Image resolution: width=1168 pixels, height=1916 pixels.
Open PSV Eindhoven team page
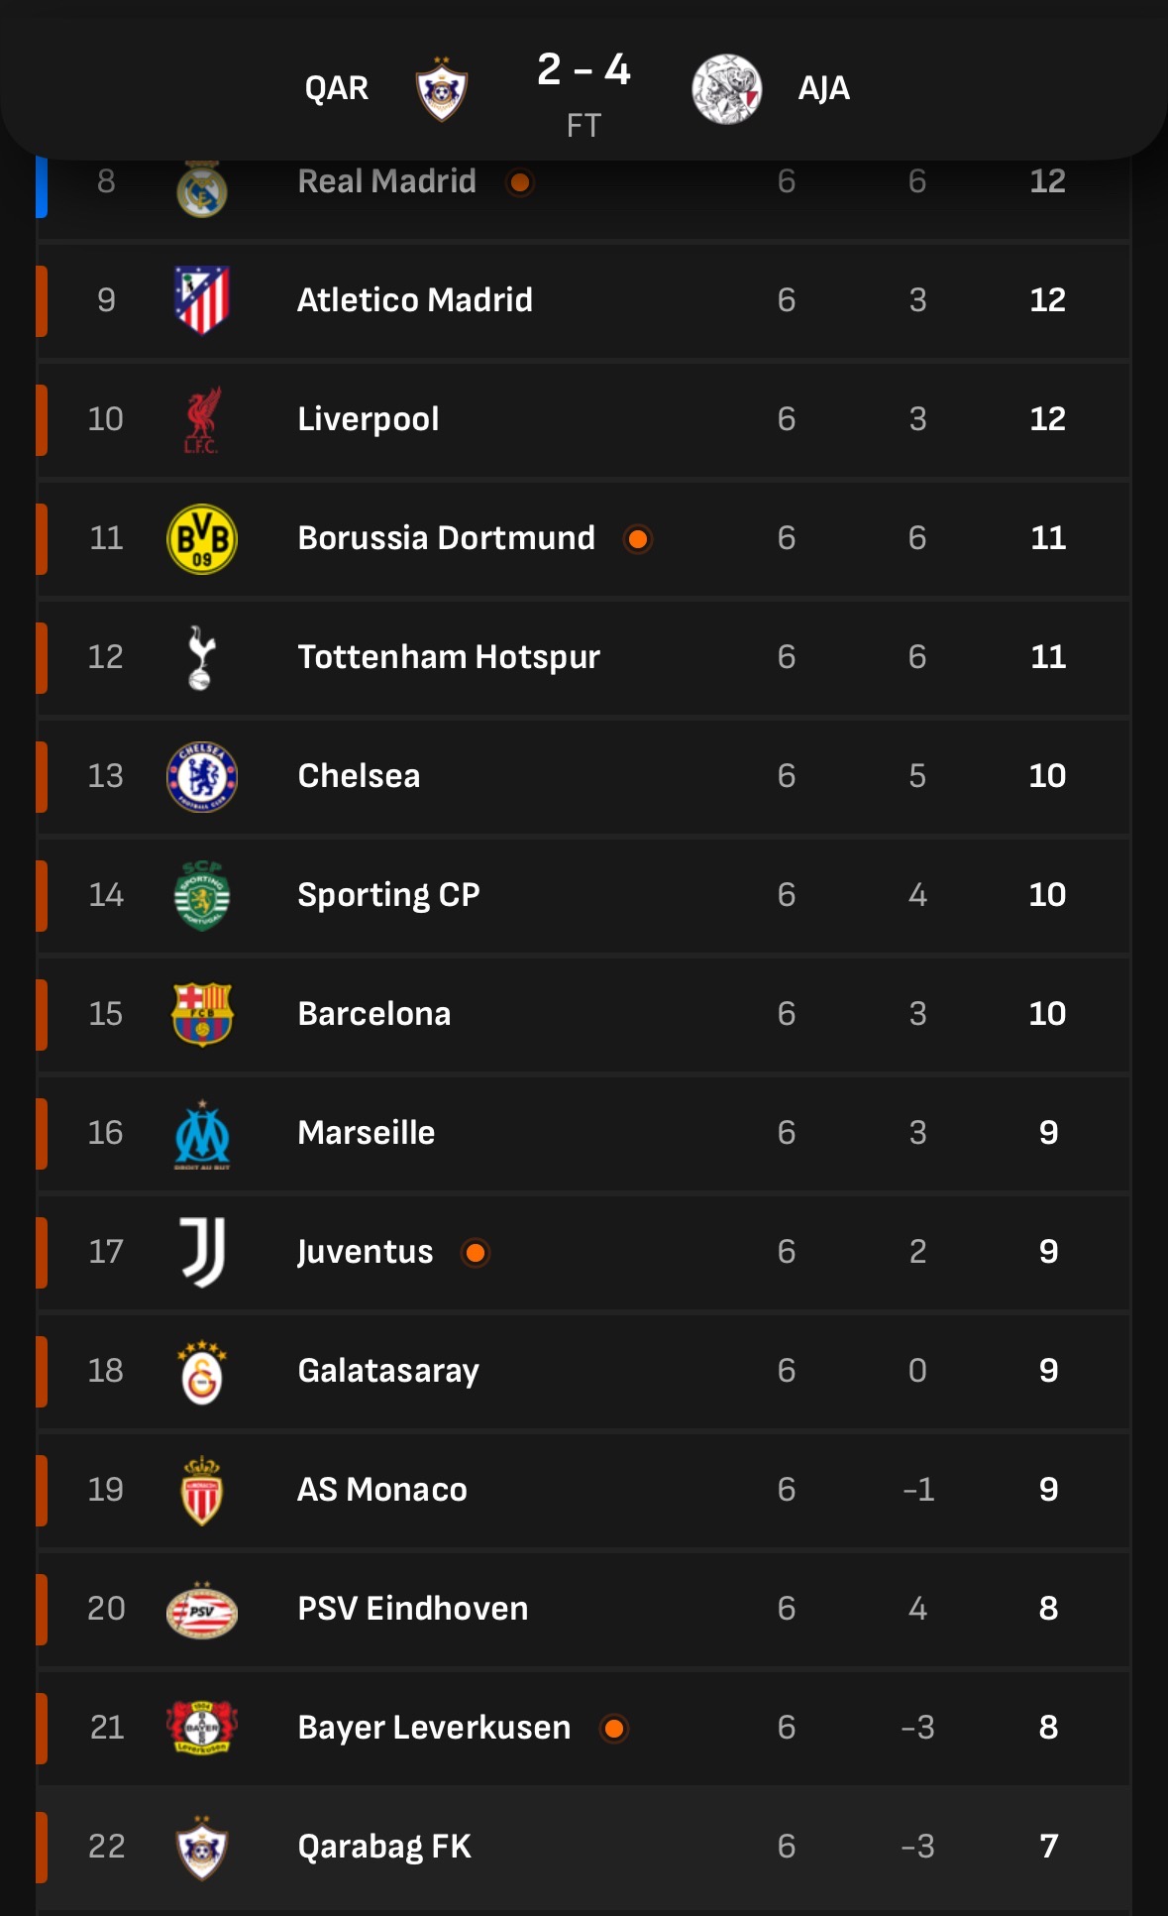tap(413, 1609)
